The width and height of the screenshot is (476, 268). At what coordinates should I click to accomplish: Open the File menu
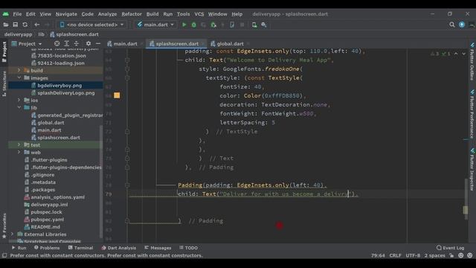[x=17, y=14]
